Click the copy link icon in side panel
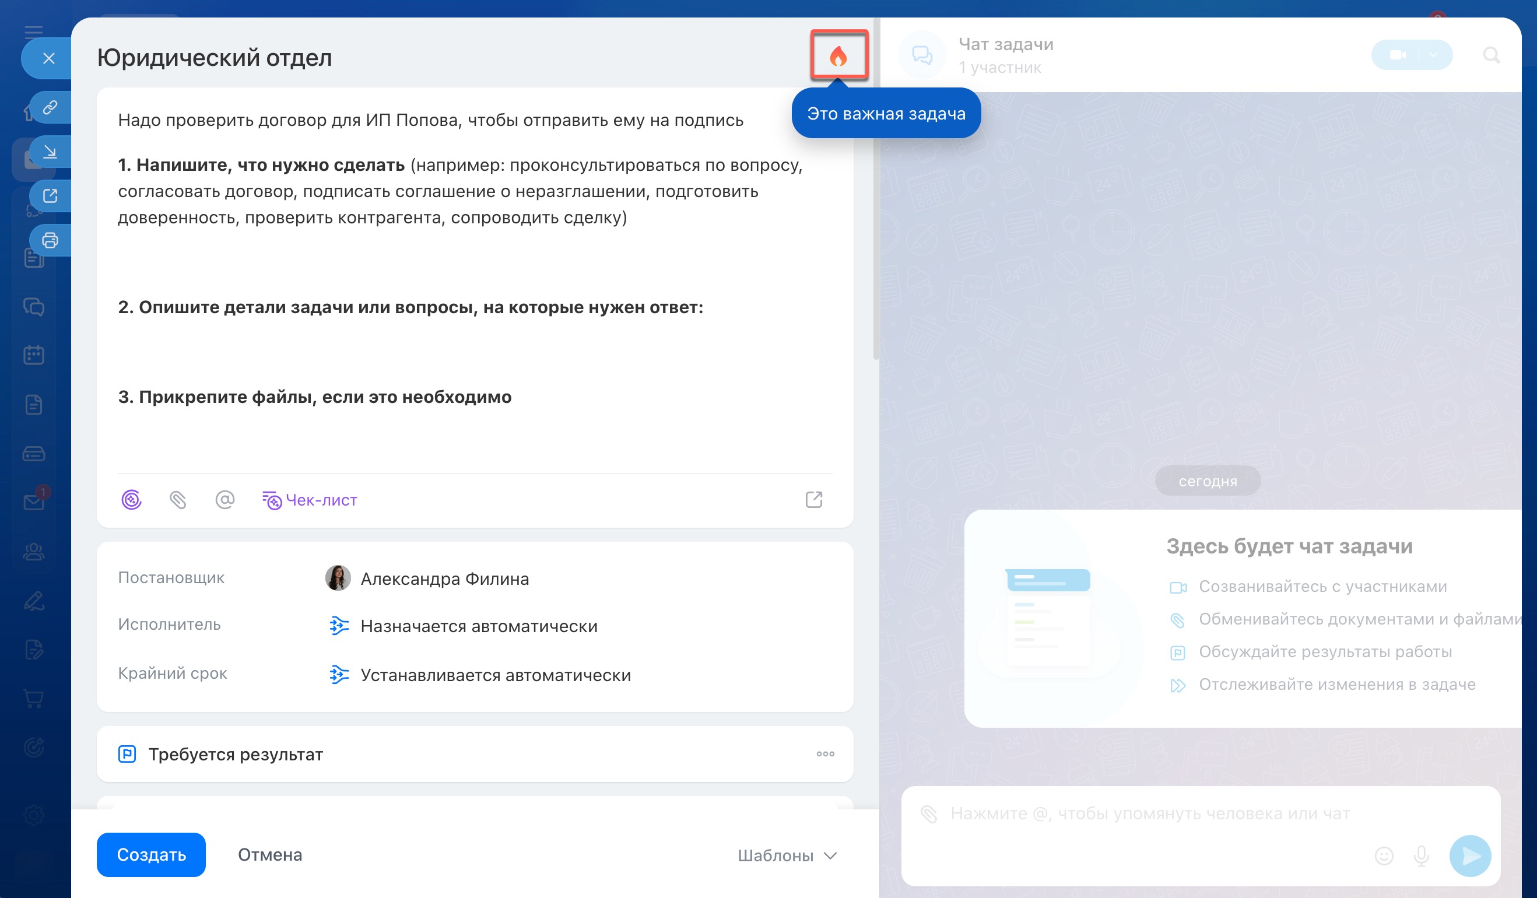 pyautogui.click(x=50, y=108)
